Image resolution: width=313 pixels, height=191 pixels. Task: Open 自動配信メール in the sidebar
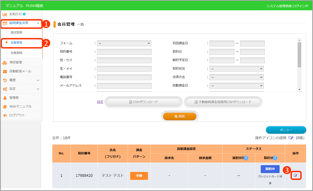click(20, 71)
